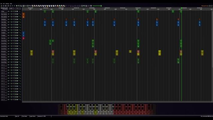This screenshot has width=213, height=120.
Task: Click the Selected count in status bar
Action: coord(42,116)
